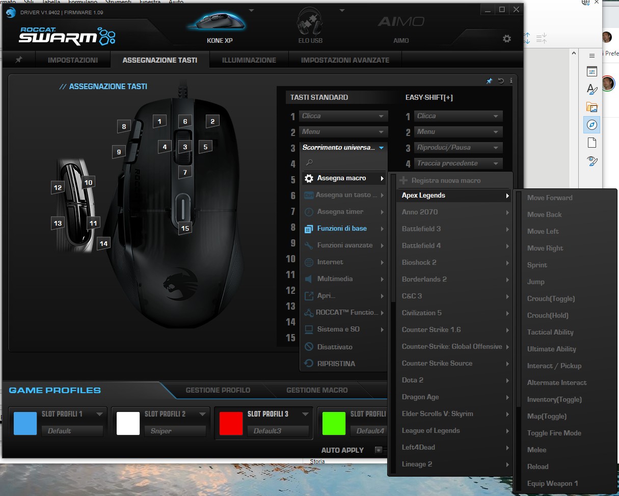Viewport: 619px width, 496px height.
Task: Select the ELO USB headset device icon
Action: pyautogui.click(x=310, y=21)
